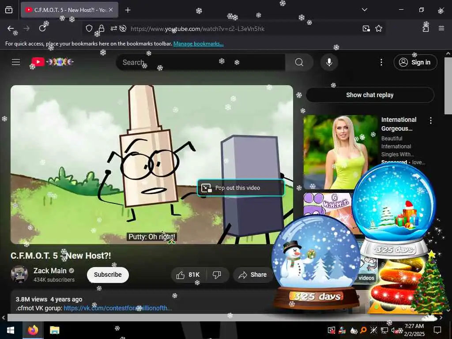Open the International Gorgeous ad title
Viewport: 452px width, 339px height.
pyautogui.click(x=399, y=124)
